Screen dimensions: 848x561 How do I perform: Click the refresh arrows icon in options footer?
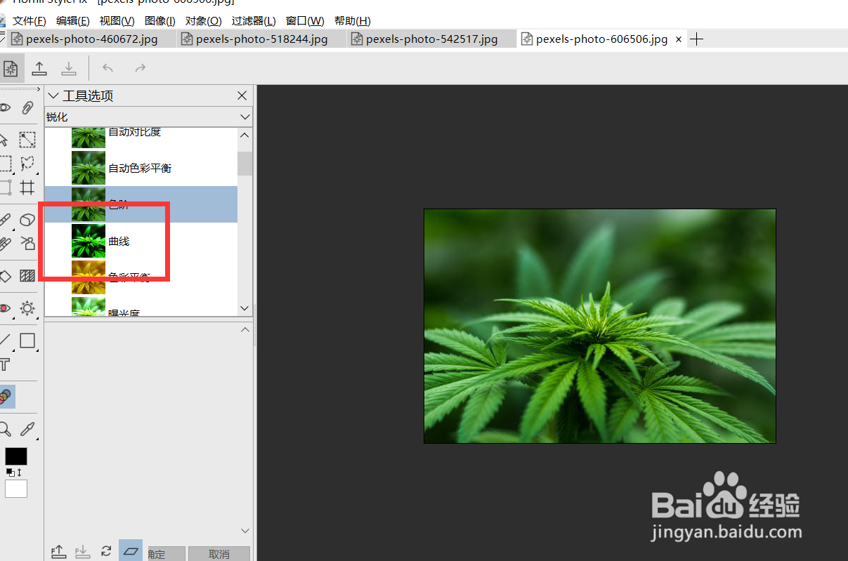106,551
